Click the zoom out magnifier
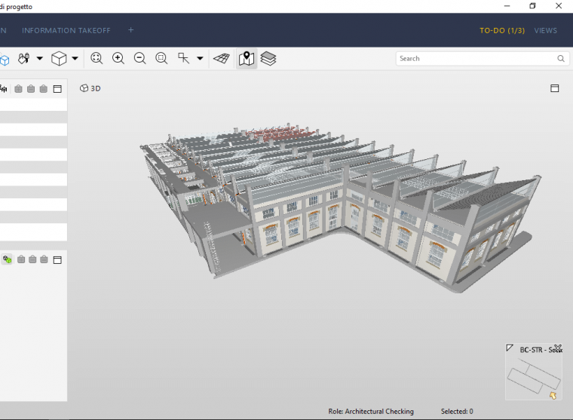The height and width of the screenshot is (420, 573). point(139,59)
